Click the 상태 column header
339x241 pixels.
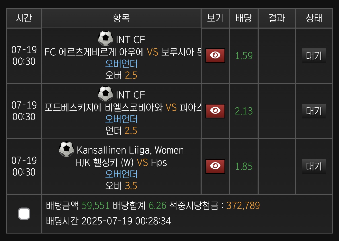(x=314, y=18)
